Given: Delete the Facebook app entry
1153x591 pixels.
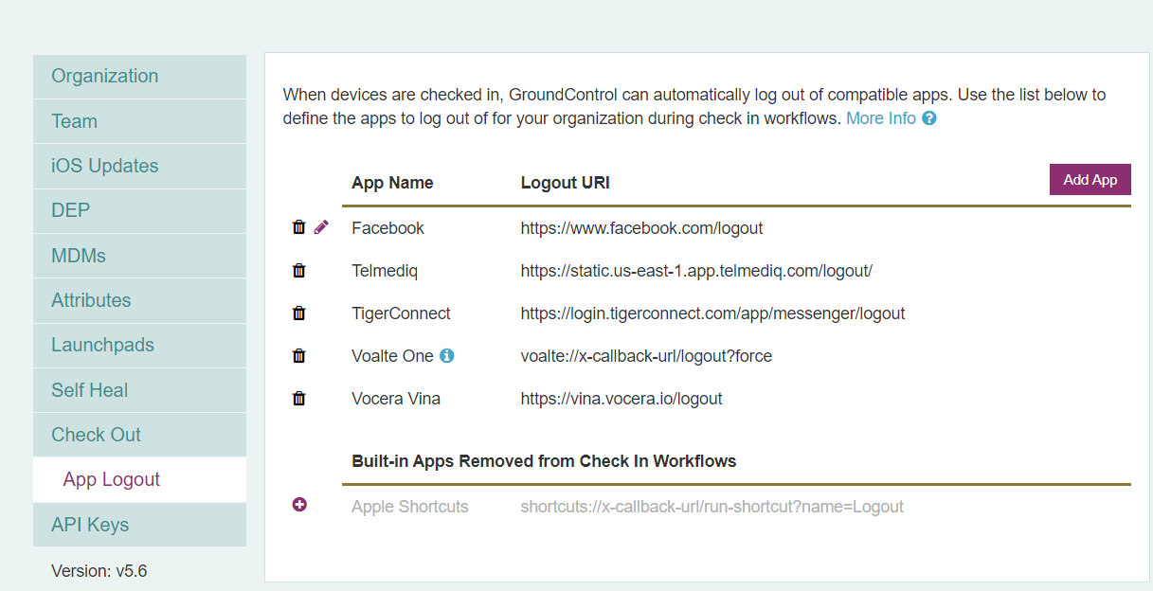Looking at the screenshot, I should tap(299, 227).
